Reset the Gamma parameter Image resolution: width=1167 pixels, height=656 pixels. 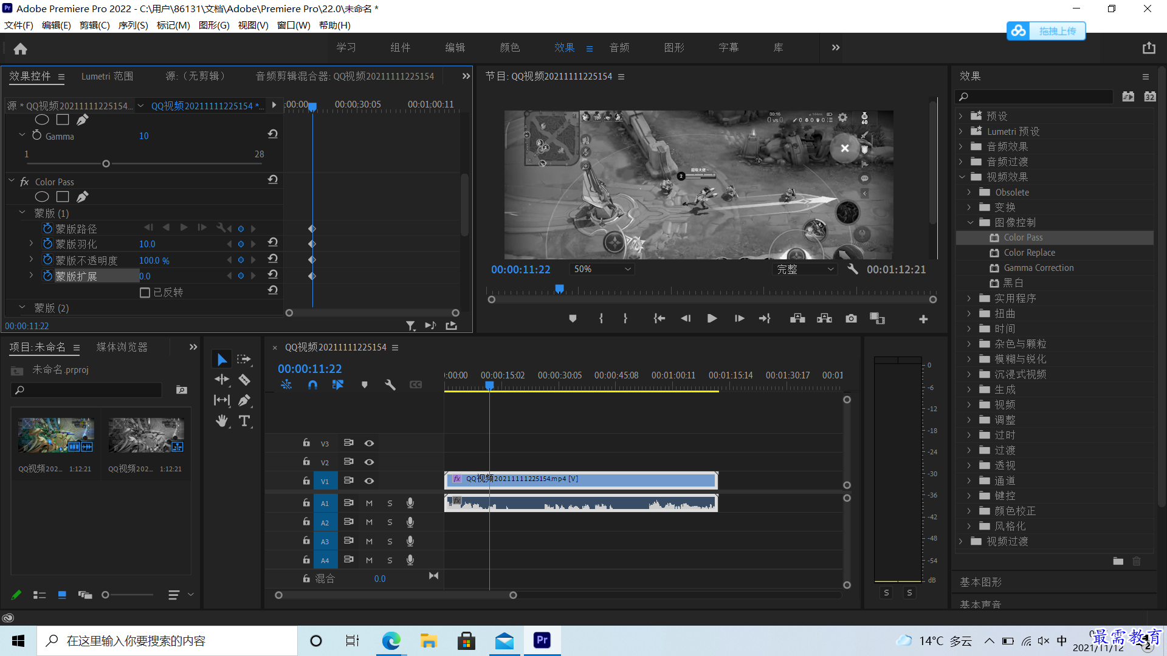[273, 134]
